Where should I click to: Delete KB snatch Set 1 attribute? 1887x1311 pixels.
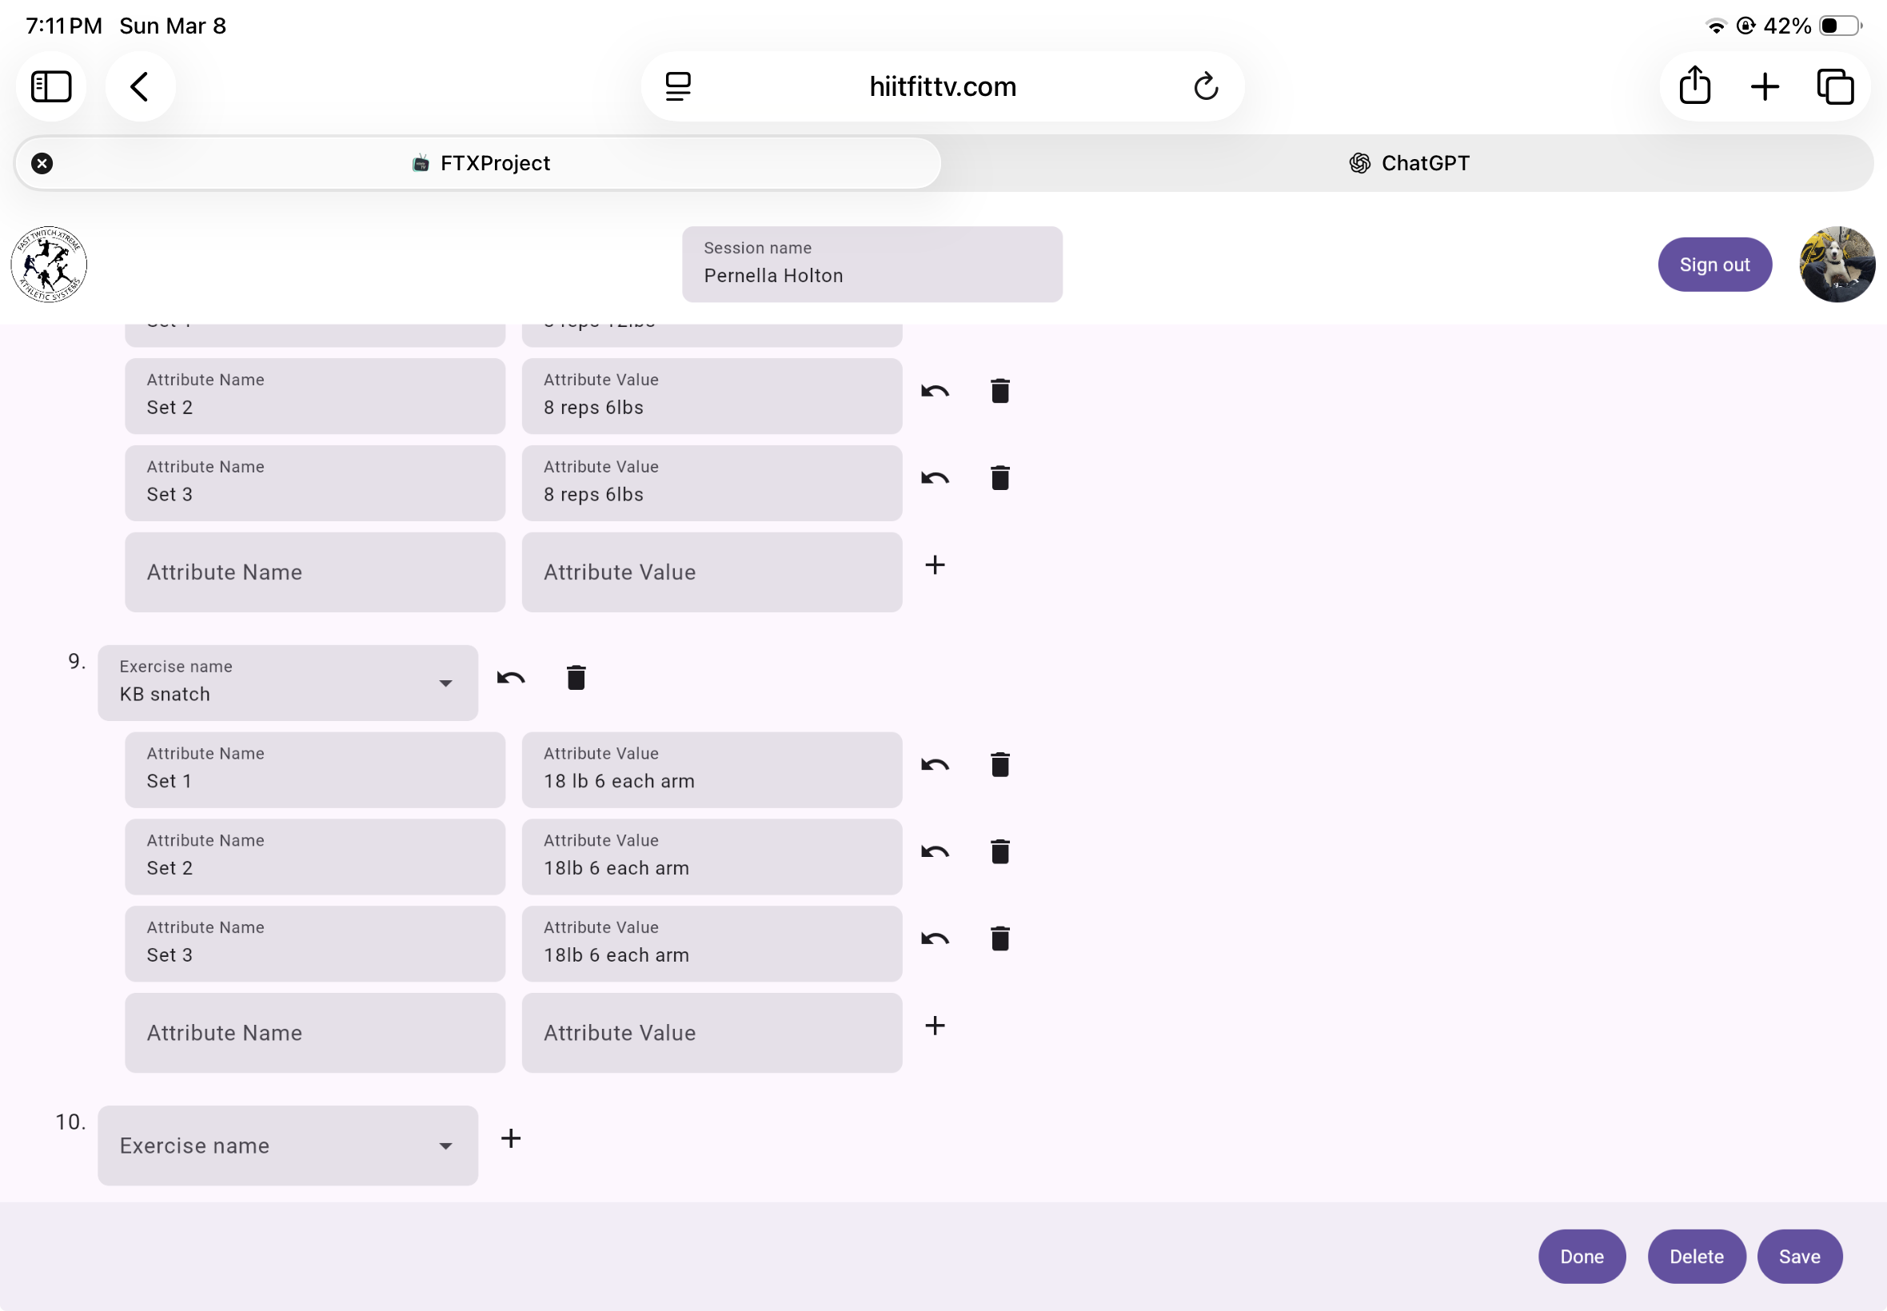pos(999,765)
